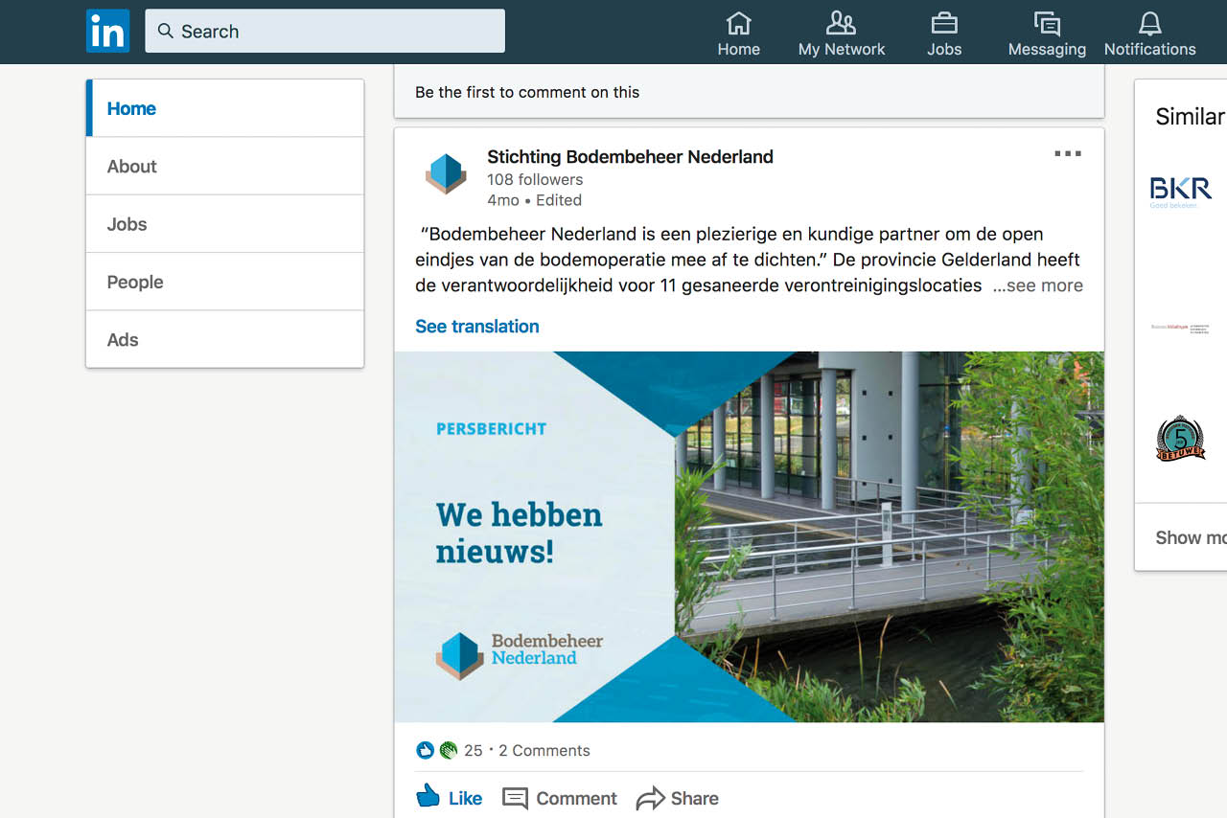The image size is (1227, 818).
Task: Open Stichting Bodembeheer Nederland name link
Action: [x=630, y=157]
